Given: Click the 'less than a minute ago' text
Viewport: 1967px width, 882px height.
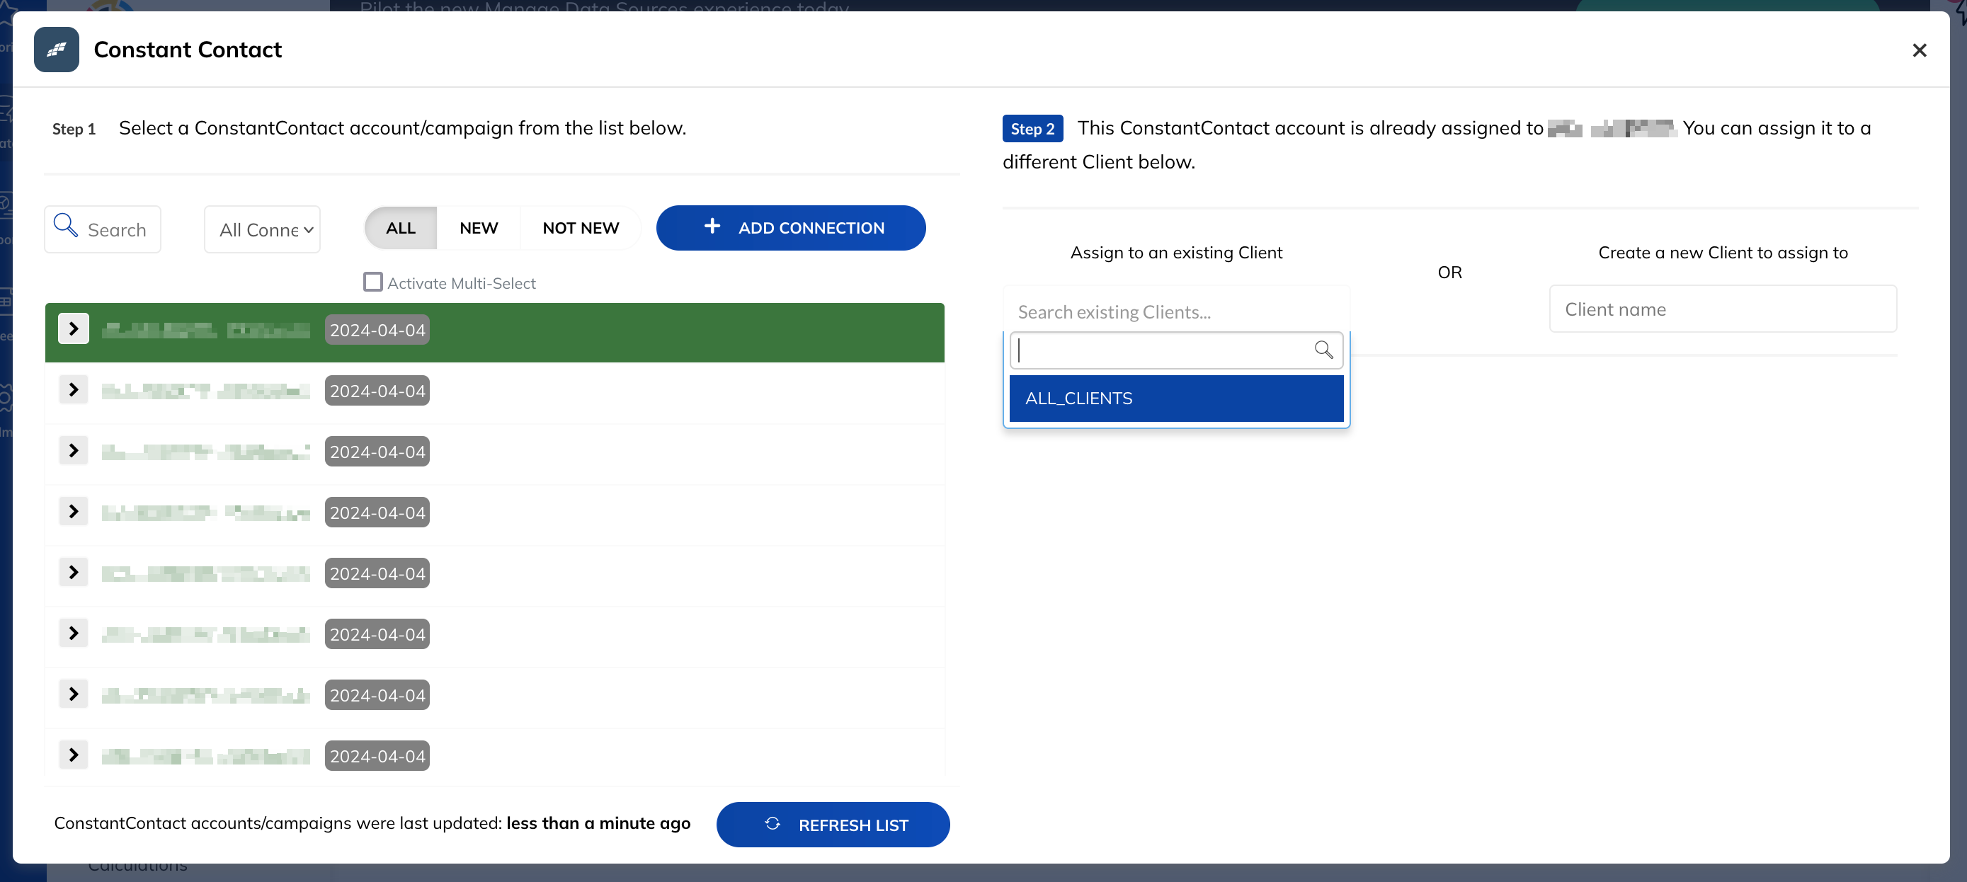Looking at the screenshot, I should [598, 823].
